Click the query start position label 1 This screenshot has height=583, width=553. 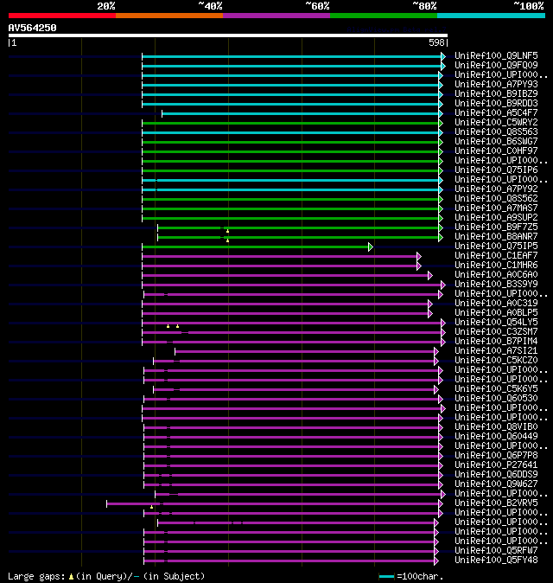point(13,42)
